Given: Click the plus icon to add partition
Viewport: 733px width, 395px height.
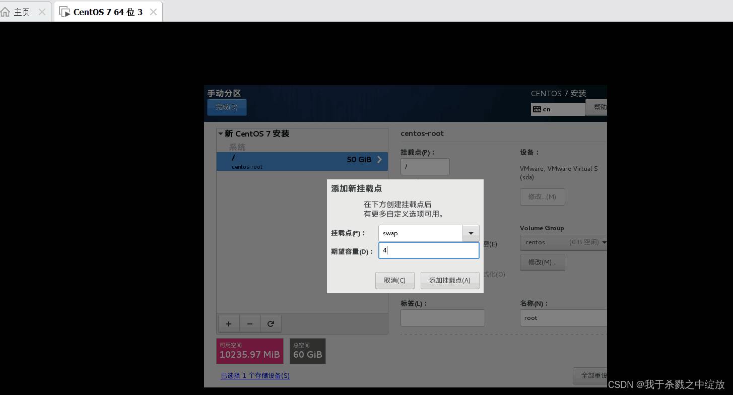Looking at the screenshot, I should (x=229, y=324).
